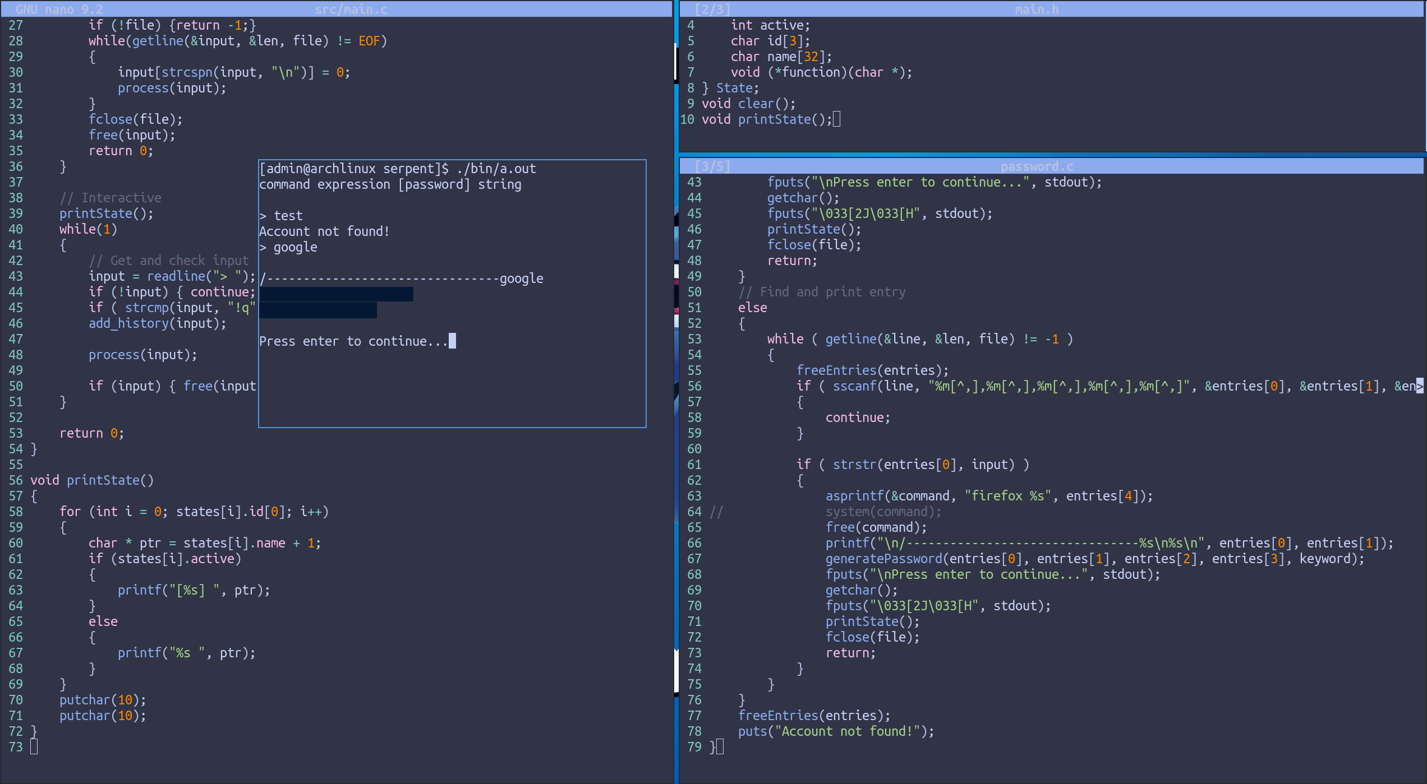This screenshot has height=784, width=1427.
Task: Click the cursor box on line 73 of main.c
Action: click(x=34, y=746)
